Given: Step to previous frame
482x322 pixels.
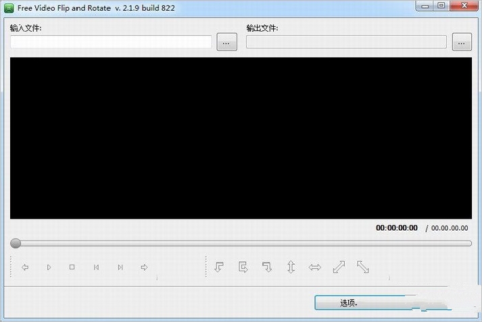Looking at the screenshot, I should coord(96,267).
